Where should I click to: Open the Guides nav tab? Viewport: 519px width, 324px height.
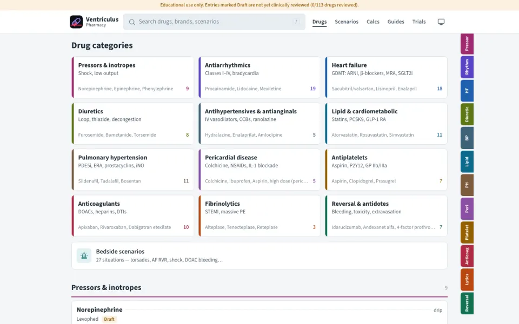[x=396, y=22]
